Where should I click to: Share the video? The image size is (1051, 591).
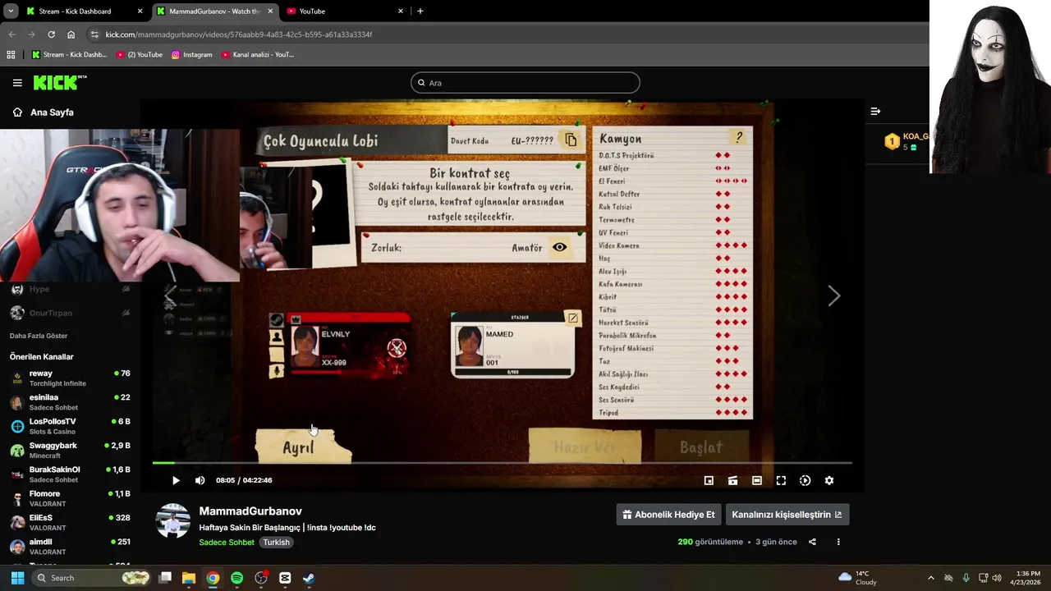tap(812, 542)
